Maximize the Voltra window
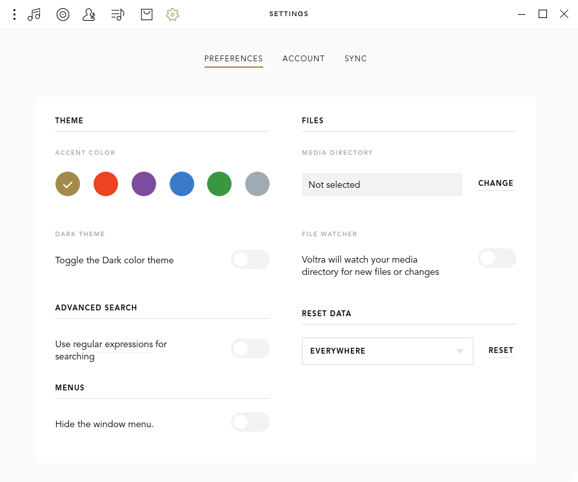578x482 pixels. coord(543,14)
